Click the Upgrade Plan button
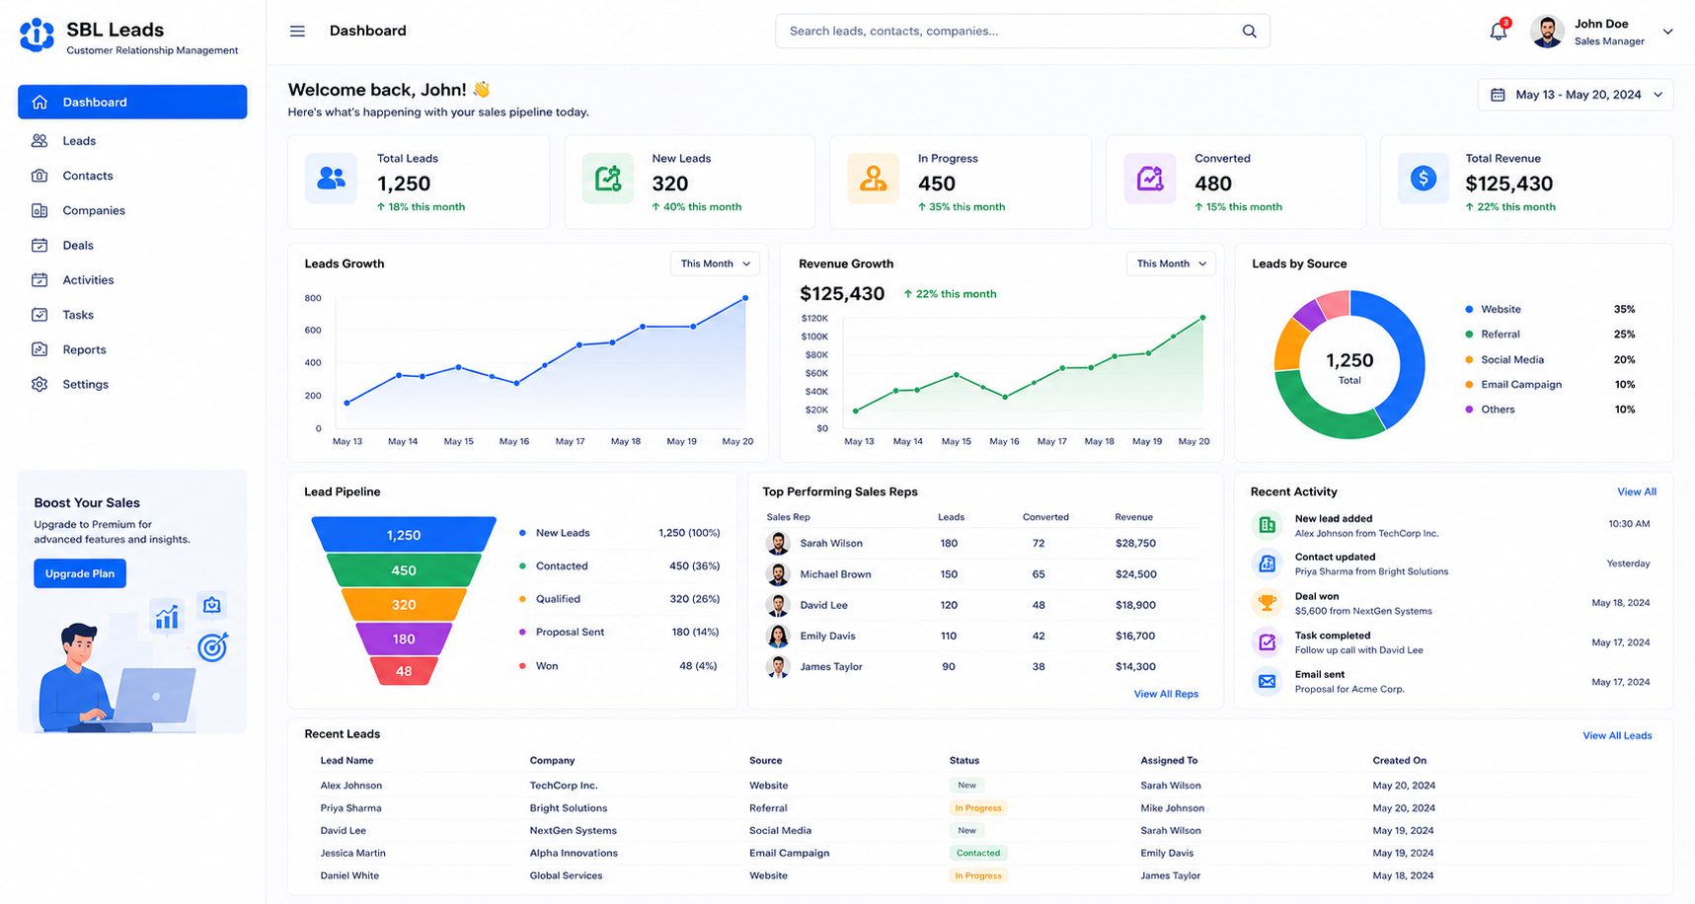The height and width of the screenshot is (904, 1695). 80,573
